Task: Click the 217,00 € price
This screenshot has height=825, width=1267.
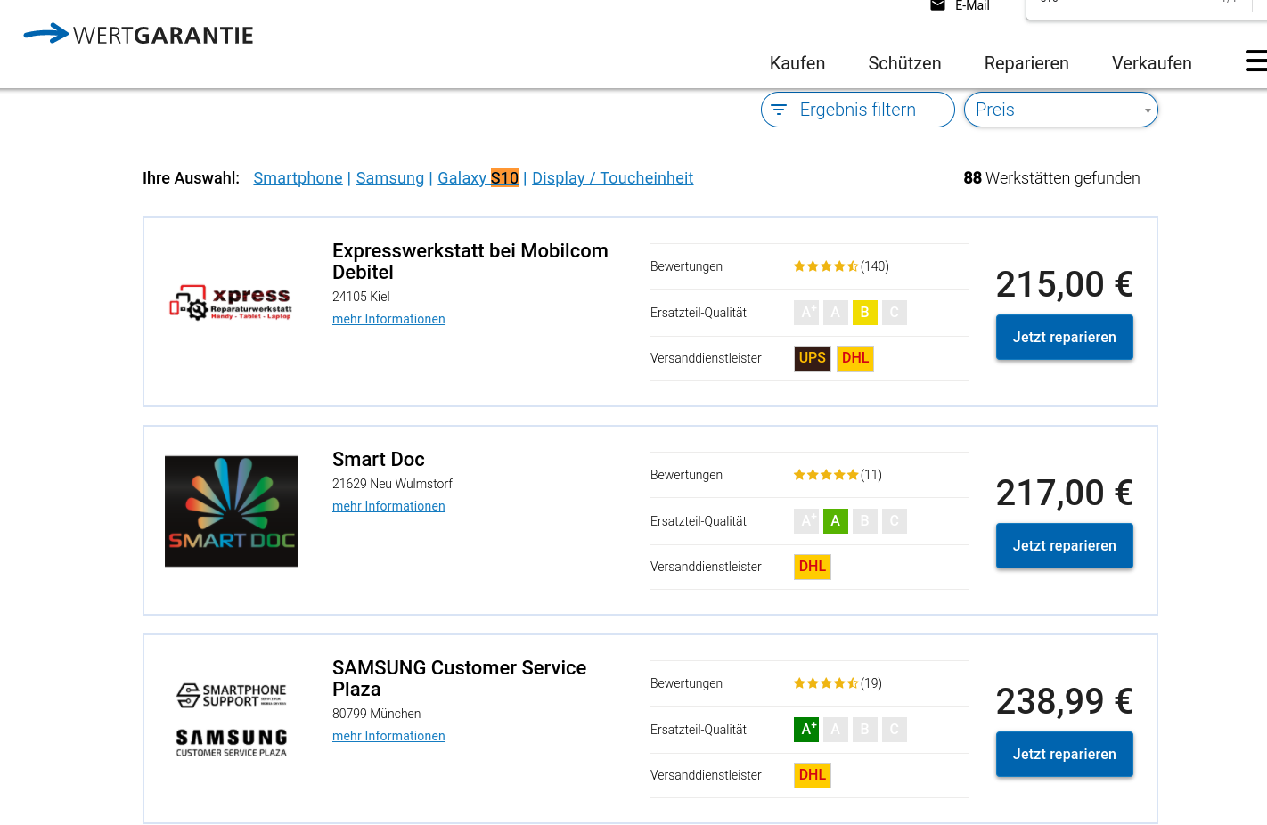Action: [1065, 494]
